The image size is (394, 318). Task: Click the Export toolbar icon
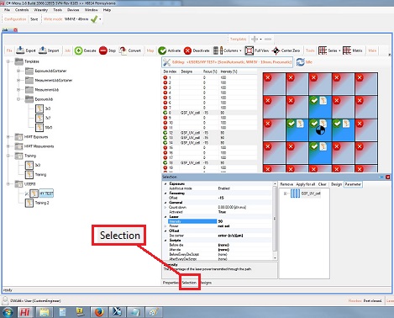[20, 50]
